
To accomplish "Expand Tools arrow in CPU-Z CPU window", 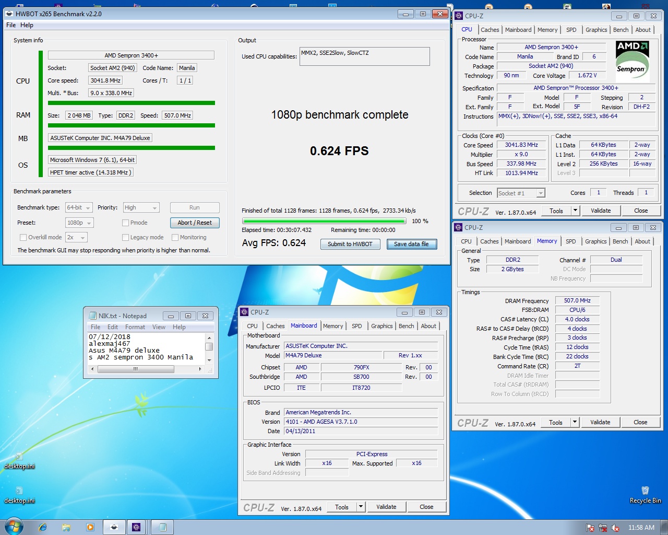I will pos(575,211).
